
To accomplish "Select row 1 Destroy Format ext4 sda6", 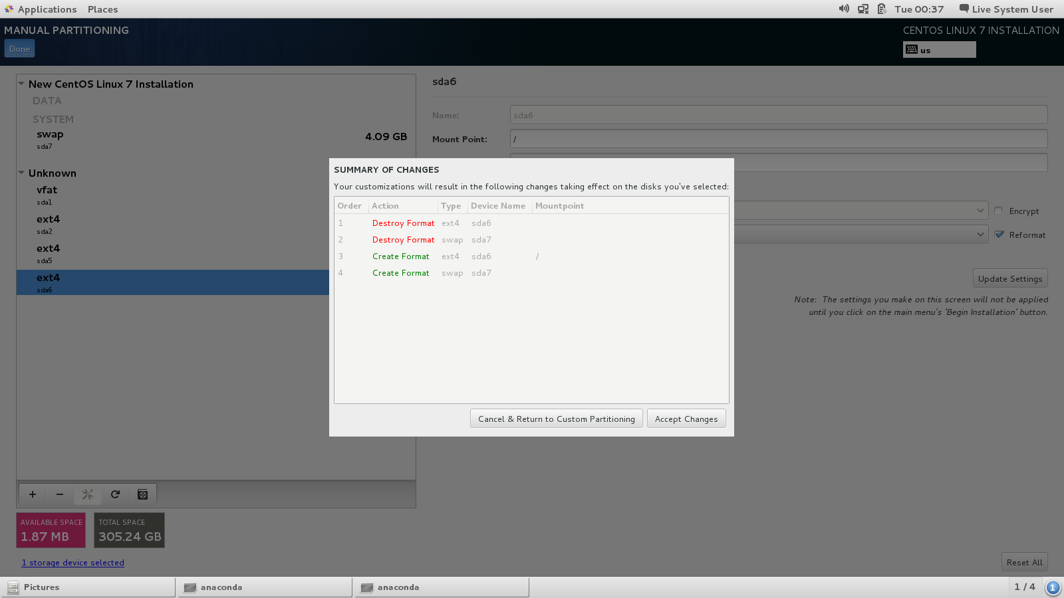I will tap(531, 223).
